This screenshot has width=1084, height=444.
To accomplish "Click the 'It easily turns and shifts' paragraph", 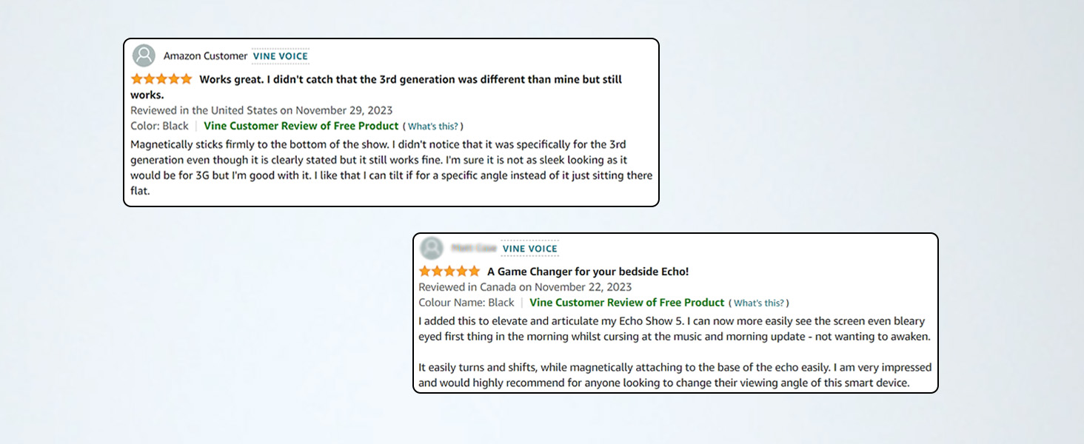I will coord(675,375).
